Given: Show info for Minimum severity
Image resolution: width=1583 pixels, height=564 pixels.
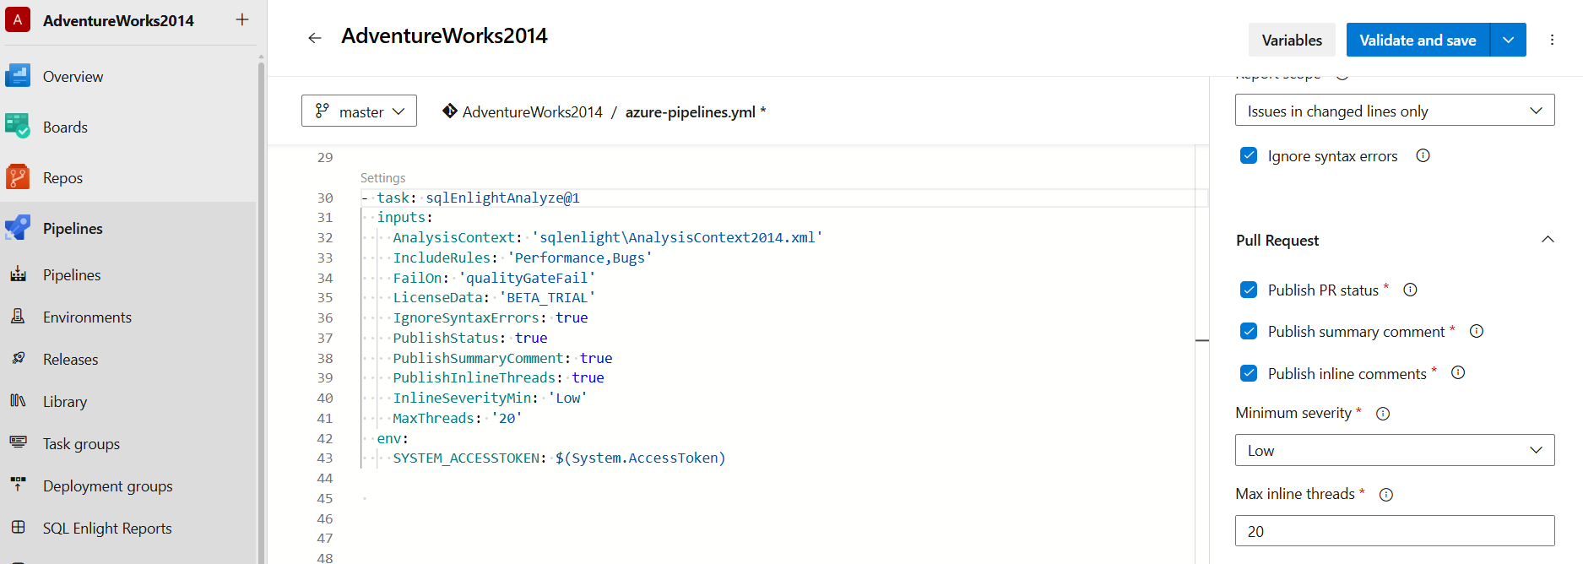Looking at the screenshot, I should (1383, 414).
